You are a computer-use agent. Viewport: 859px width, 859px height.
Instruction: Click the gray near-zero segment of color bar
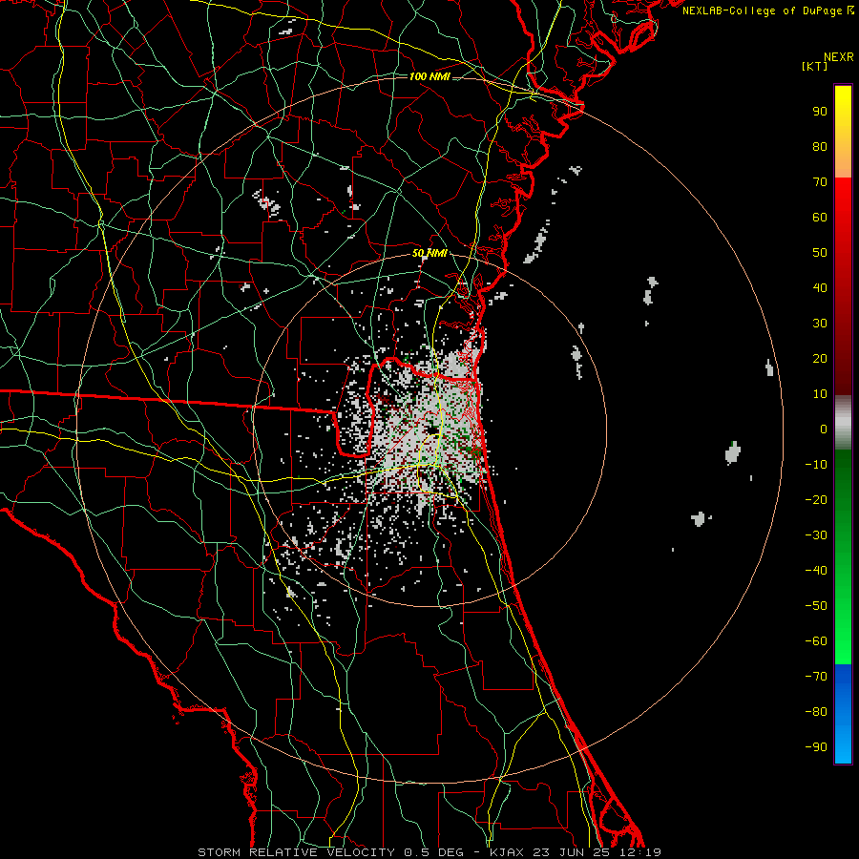pyautogui.click(x=843, y=423)
